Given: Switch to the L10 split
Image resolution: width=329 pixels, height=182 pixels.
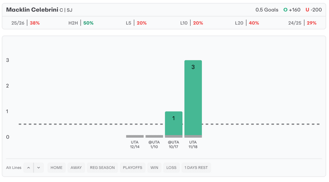Looking at the screenshot, I should [x=191, y=23].
